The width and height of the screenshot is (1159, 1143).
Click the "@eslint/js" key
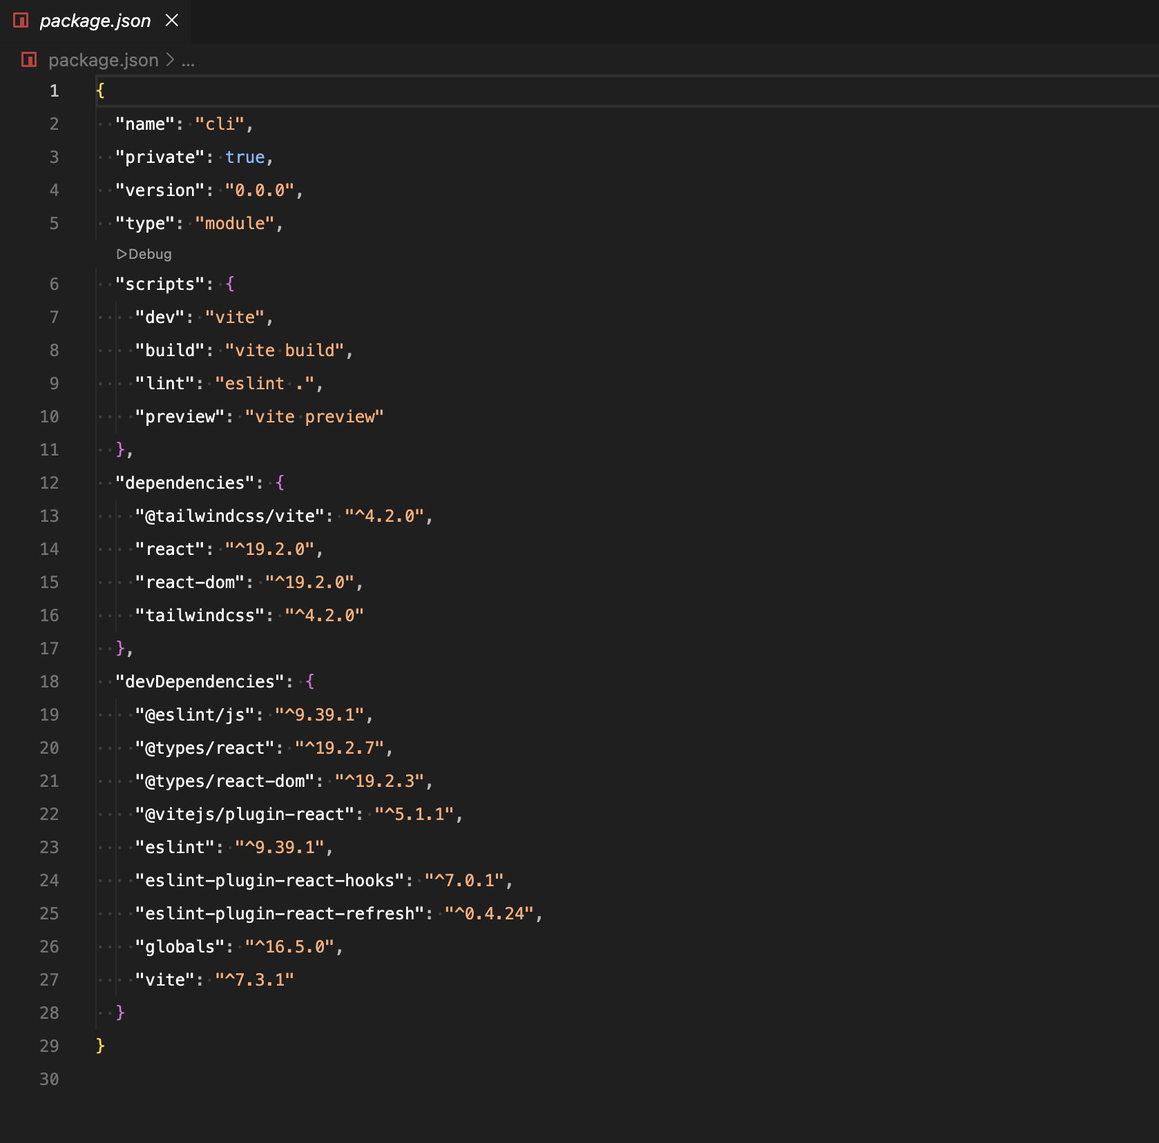click(x=195, y=714)
